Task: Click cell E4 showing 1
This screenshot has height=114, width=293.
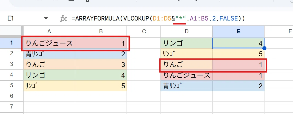Action: 238,75
